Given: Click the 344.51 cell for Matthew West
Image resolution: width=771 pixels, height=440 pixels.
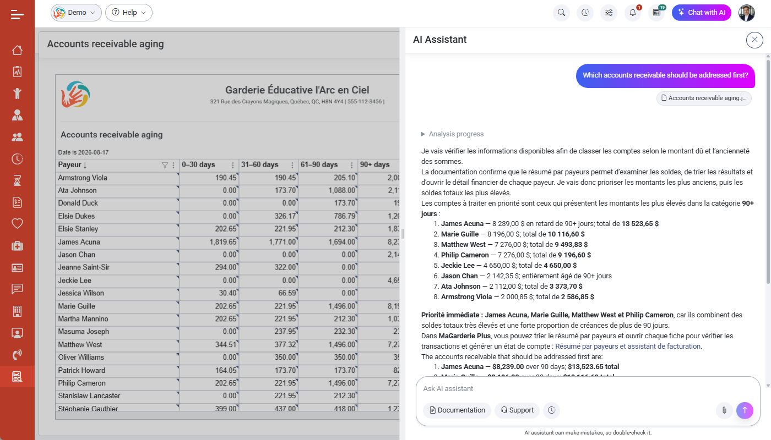Looking at the screenshot, I should 209,345.
